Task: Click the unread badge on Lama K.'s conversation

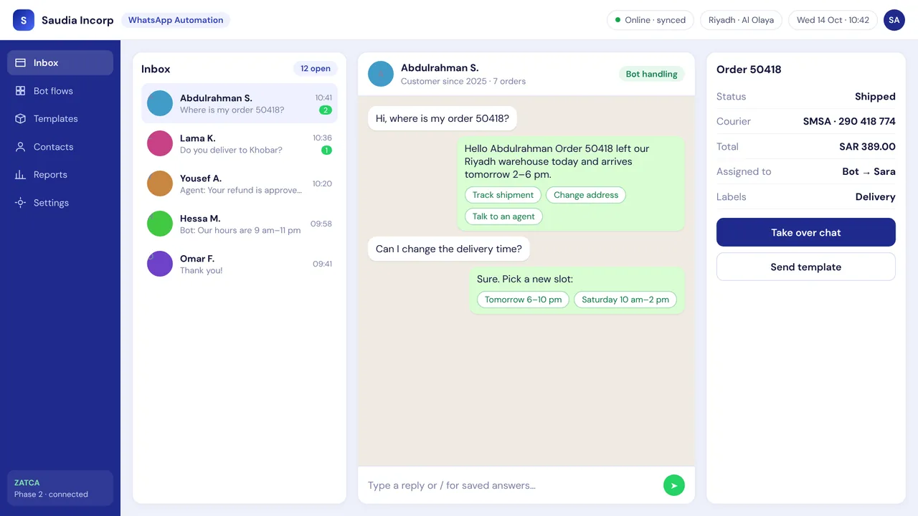Action: tap(326, 150)
